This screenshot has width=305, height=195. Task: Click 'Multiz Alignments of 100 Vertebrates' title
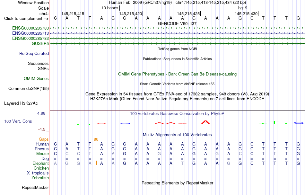177,135
